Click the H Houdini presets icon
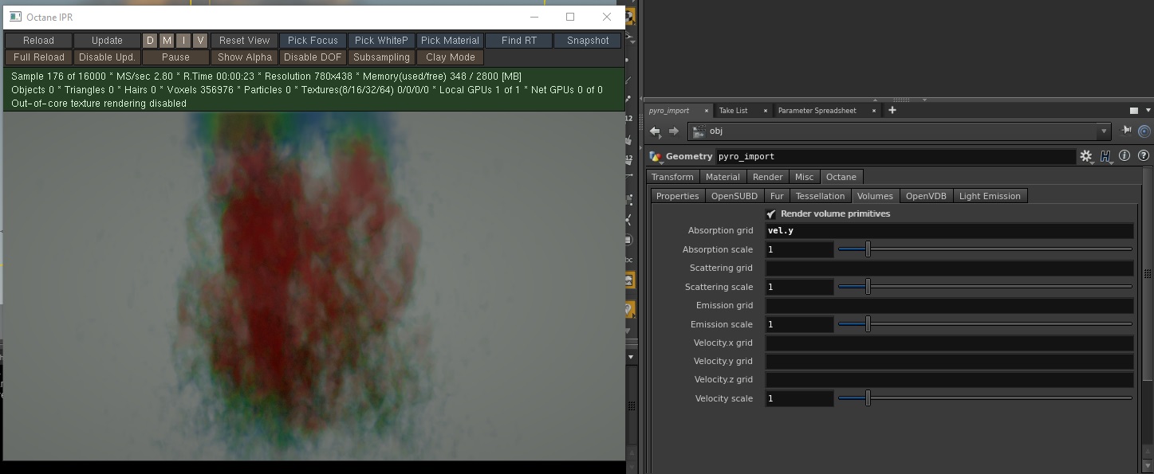Viewport: 1154px width, 474px height. click(1106, 157)
